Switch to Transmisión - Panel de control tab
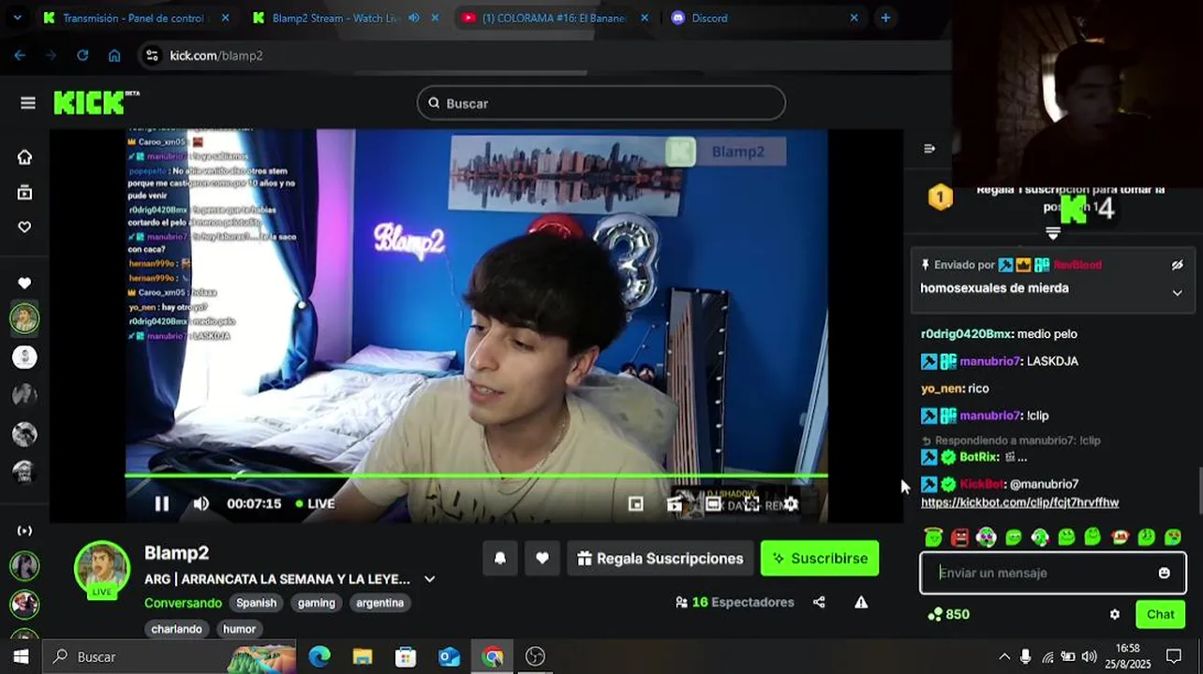 pyautogui.click(x=132, y=18)
